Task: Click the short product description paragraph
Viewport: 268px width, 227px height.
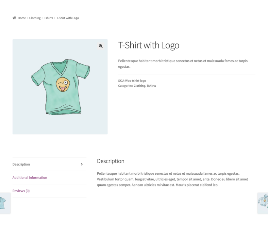Action: [183, 63]
